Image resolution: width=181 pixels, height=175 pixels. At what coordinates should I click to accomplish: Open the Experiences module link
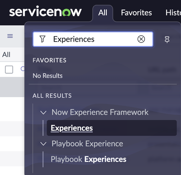point(112,128)
